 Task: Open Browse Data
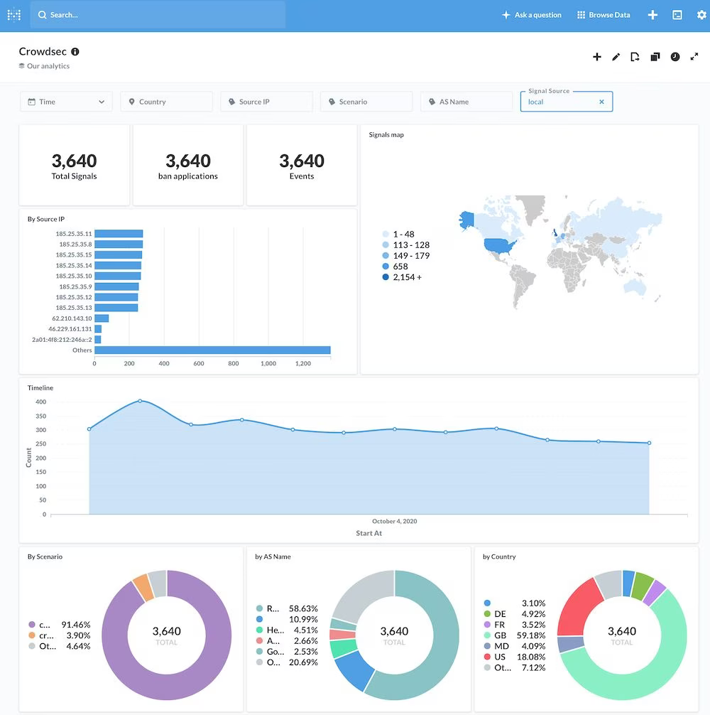pyautogui.click(x=603, y=15)
